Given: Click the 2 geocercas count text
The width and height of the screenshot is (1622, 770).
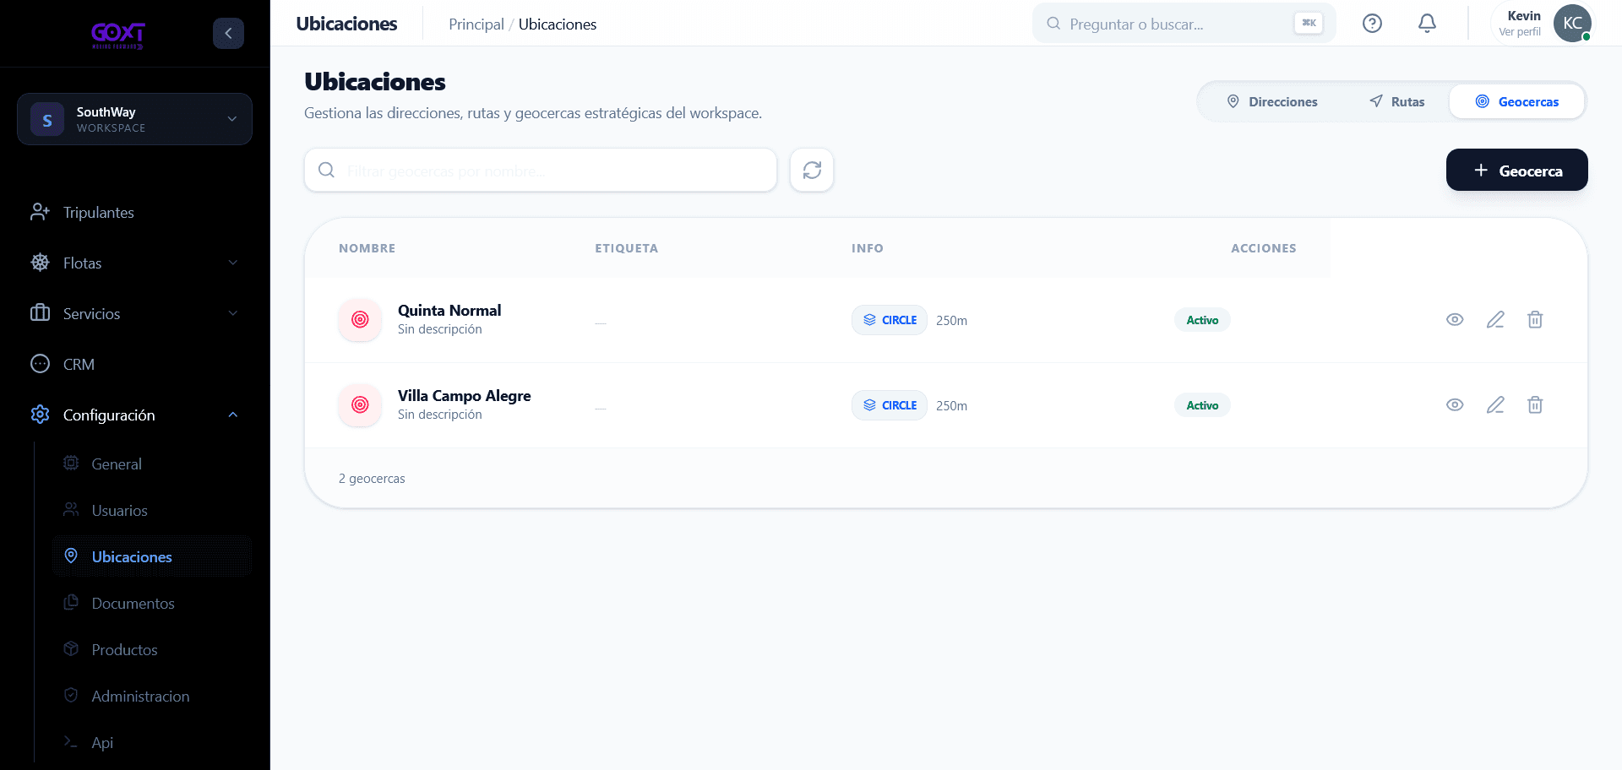Looking at the screenshot, I should click(372, 479).
